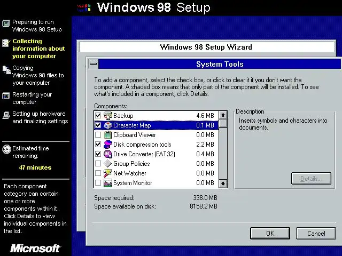The height and width of the screenshot is (256, 342).
Task: Enable the Group Policies checkbox
Action: click(98, 164)
